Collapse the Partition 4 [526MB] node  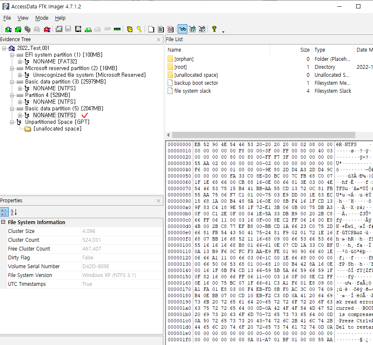point(12,95)
